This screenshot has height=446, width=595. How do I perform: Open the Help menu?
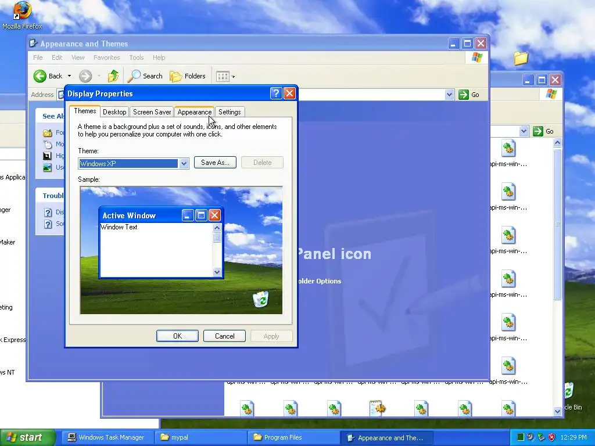click(159, 57)
